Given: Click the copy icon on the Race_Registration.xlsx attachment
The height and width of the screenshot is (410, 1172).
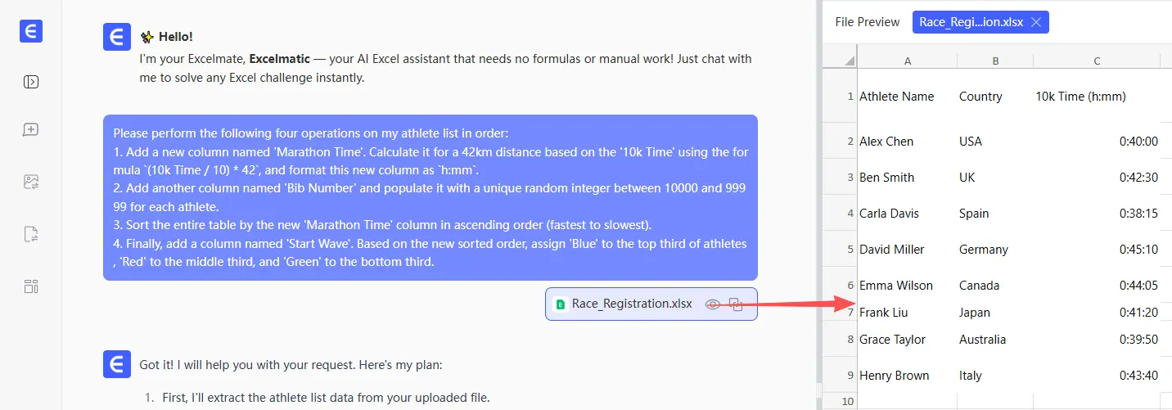Looking at the screenshot, I should click(x=736, y=304).
